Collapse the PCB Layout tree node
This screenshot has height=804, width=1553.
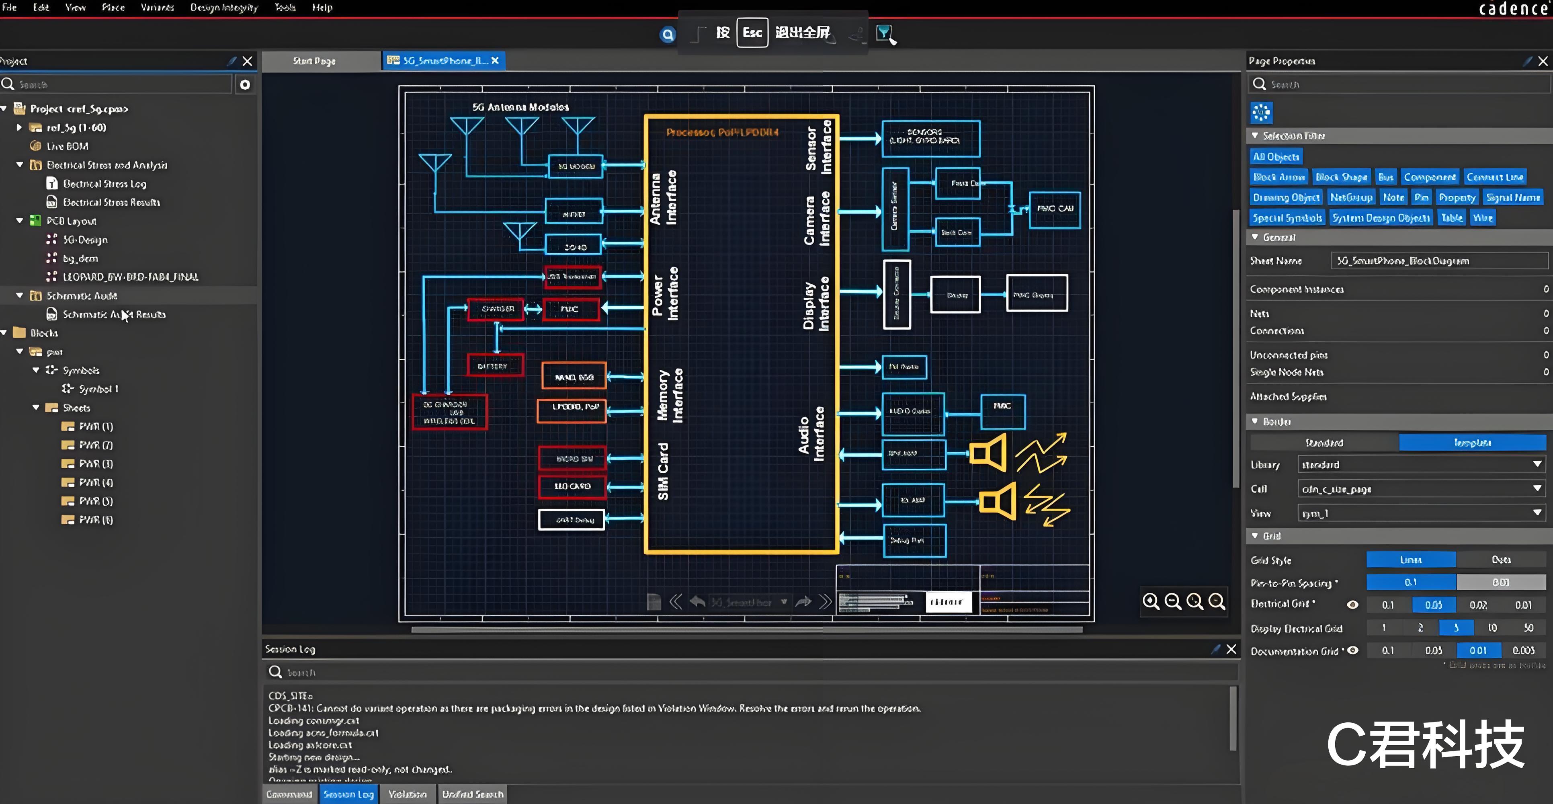[20, 221]
